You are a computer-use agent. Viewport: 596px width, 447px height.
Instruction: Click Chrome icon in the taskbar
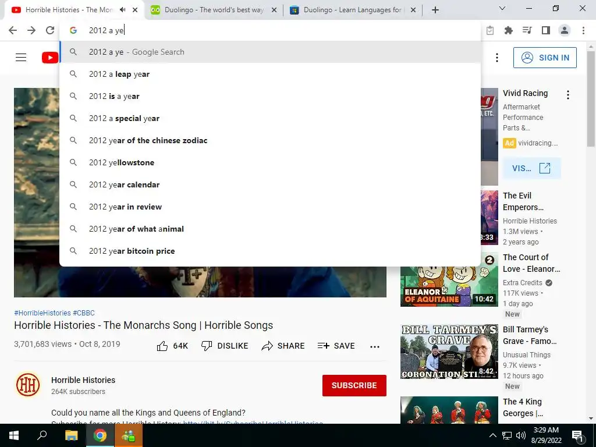(x=100, y=435)
